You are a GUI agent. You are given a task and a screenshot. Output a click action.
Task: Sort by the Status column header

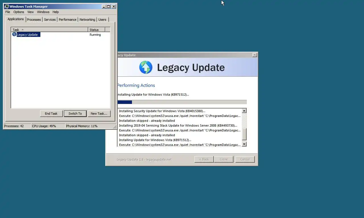(x=97, y=30)
